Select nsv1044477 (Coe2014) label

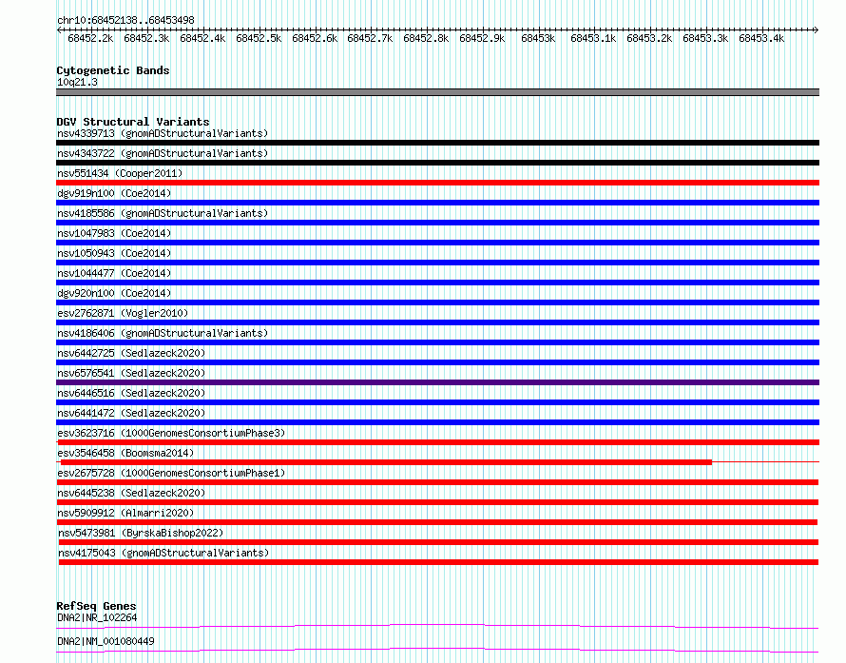tap(114, 273)
